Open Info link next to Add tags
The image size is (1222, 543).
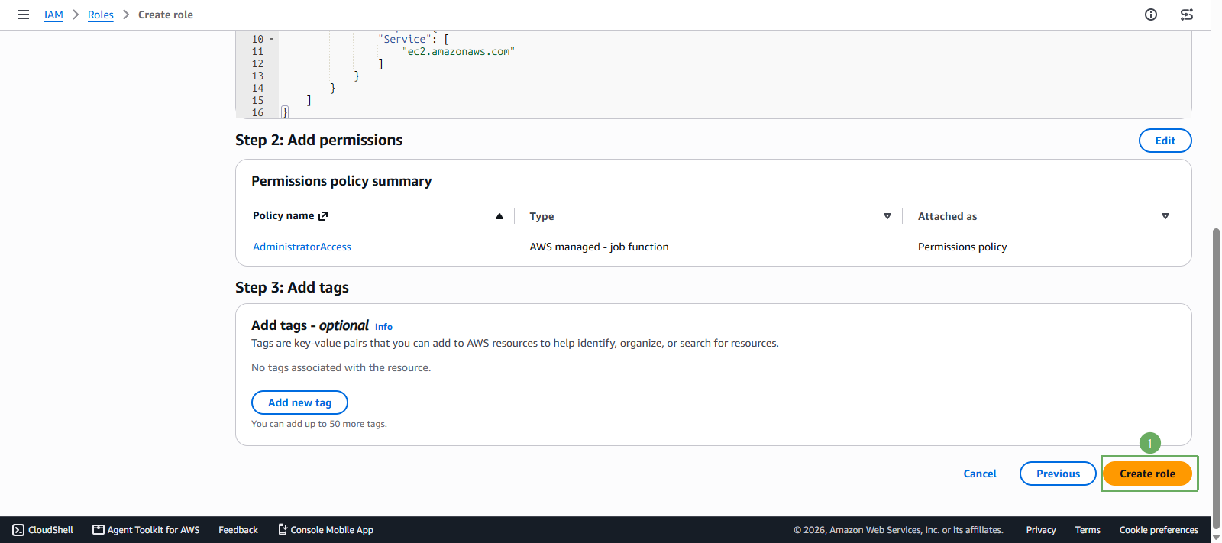point(383,327)
